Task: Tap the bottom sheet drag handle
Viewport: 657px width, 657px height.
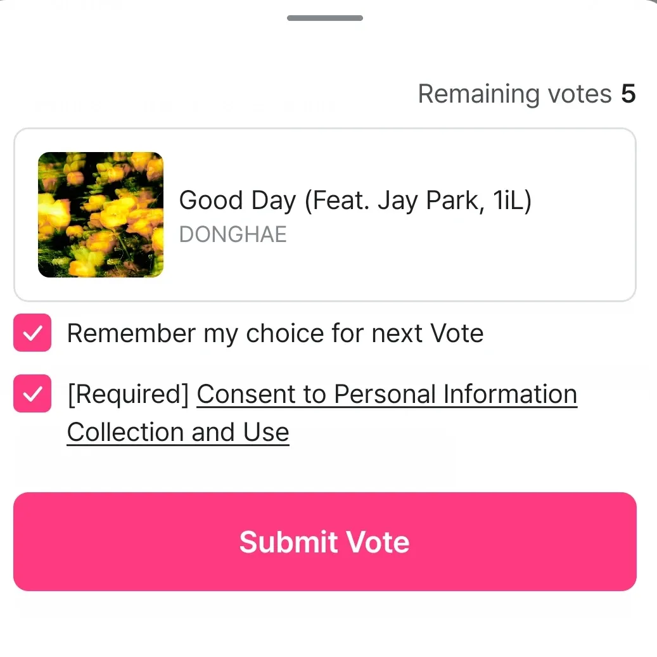Action: click(324, 18)
